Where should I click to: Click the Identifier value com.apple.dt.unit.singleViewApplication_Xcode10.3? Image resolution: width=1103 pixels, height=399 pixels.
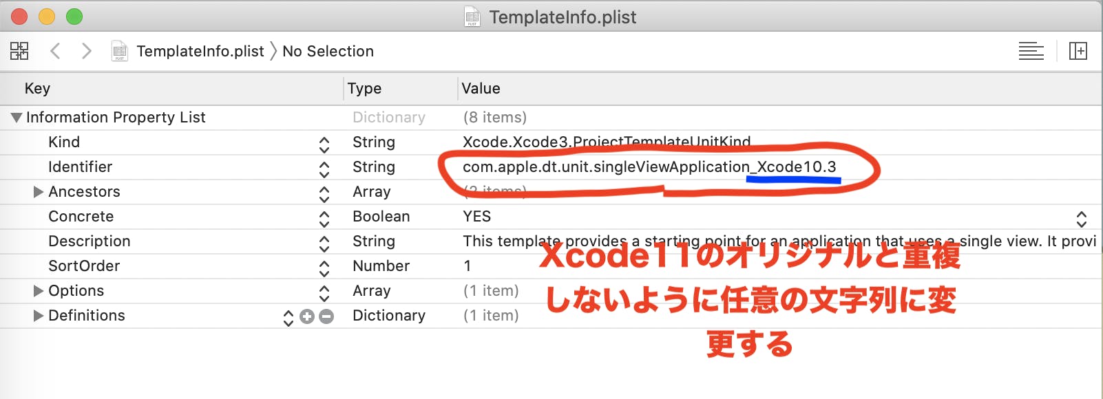649,167
